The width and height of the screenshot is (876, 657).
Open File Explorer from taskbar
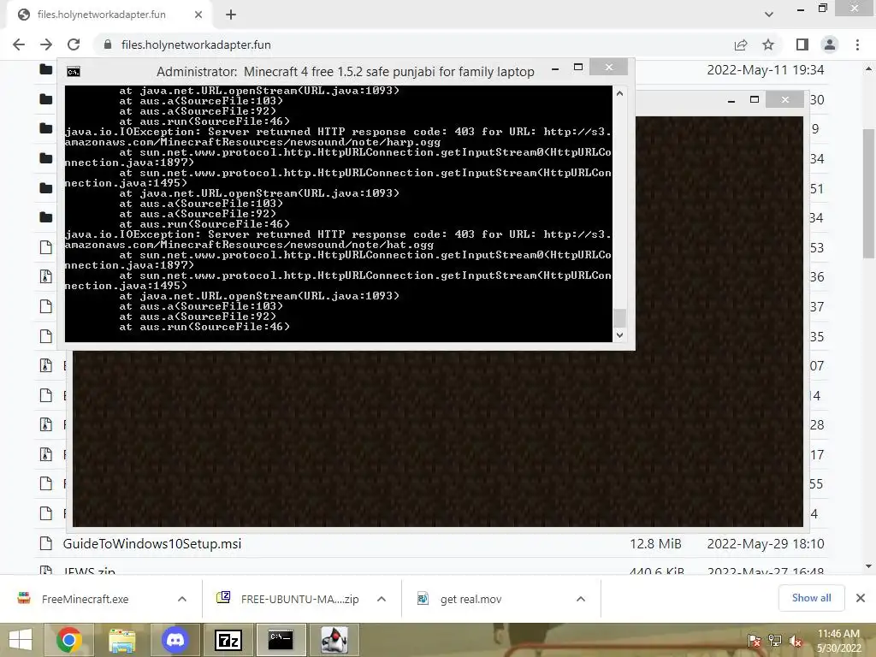[x=121, y=640]
